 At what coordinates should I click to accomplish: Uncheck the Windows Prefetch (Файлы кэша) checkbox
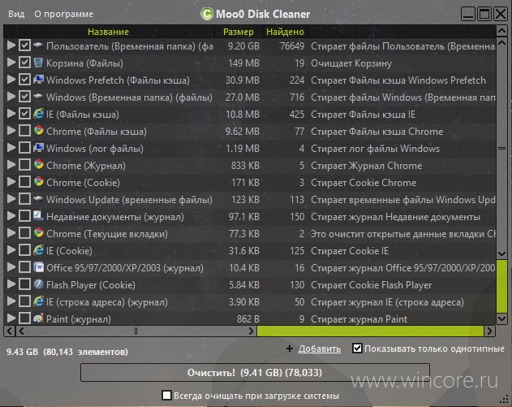pyautogui.click(x=24, y=80)
